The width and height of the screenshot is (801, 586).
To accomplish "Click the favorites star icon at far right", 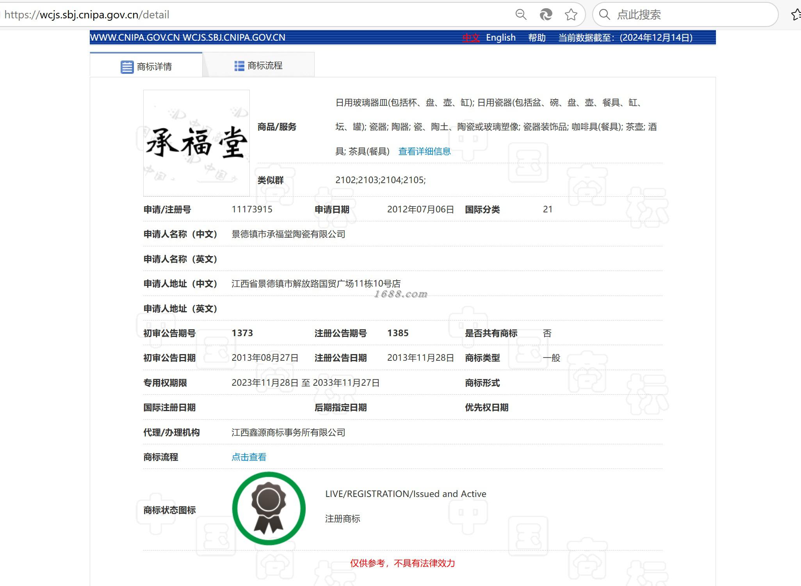I will tap(796, 15).
